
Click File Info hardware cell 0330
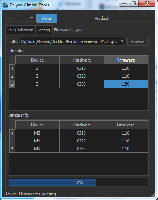(82, 84)
